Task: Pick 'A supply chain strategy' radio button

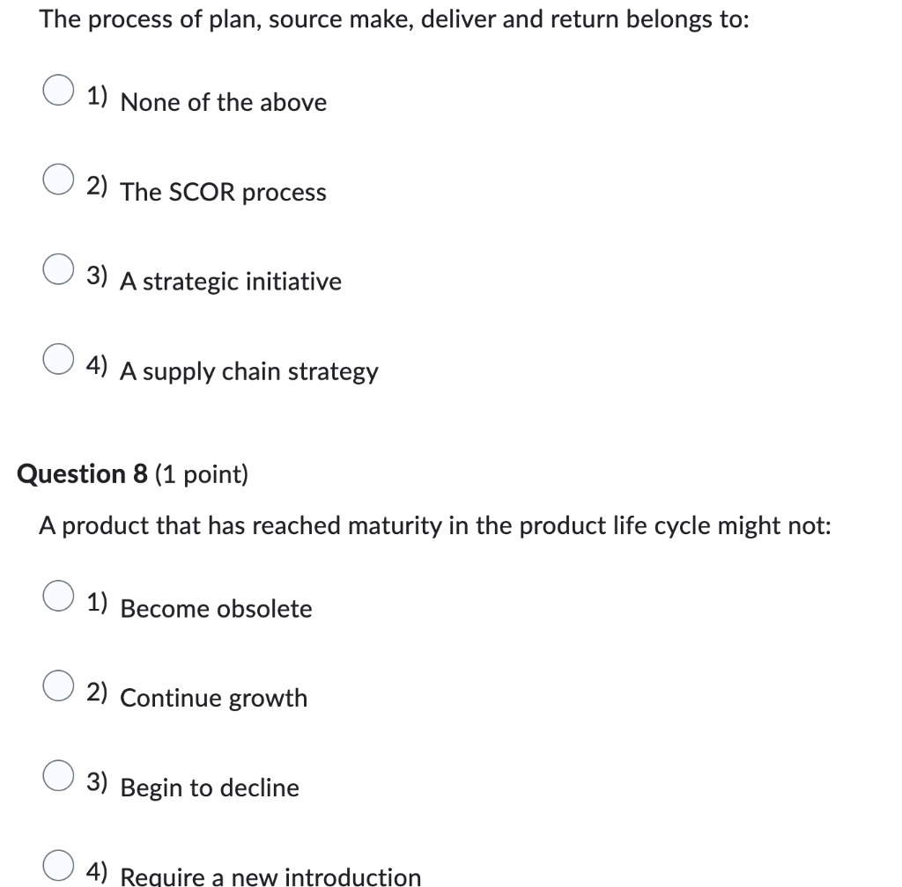Action: pyautogui.click(x=59, y=362)
